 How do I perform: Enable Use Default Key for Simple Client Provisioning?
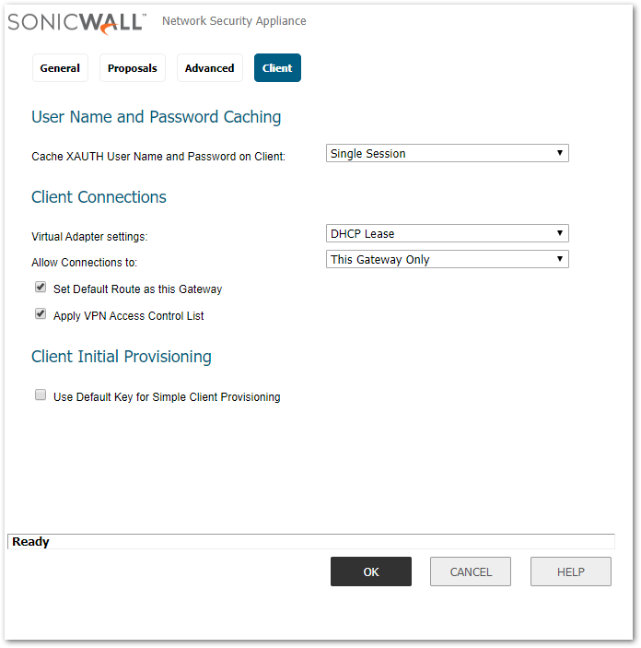41,395
